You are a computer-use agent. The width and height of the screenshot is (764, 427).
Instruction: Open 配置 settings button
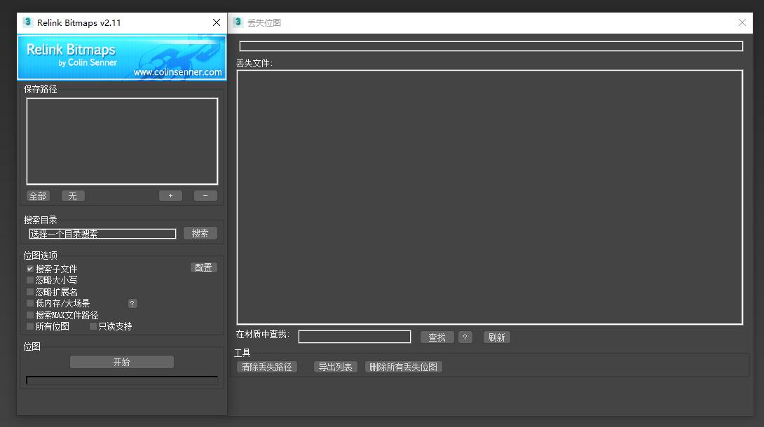(x=203, y=267)
